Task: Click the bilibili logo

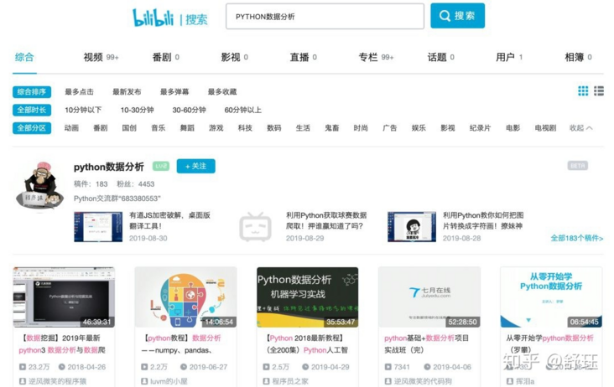Action: click(153, 18)
